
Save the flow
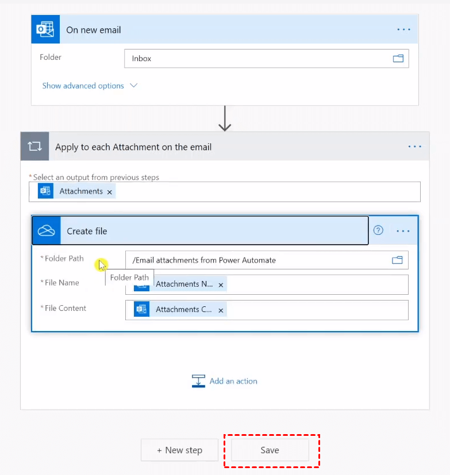click(x=270, y=450)
